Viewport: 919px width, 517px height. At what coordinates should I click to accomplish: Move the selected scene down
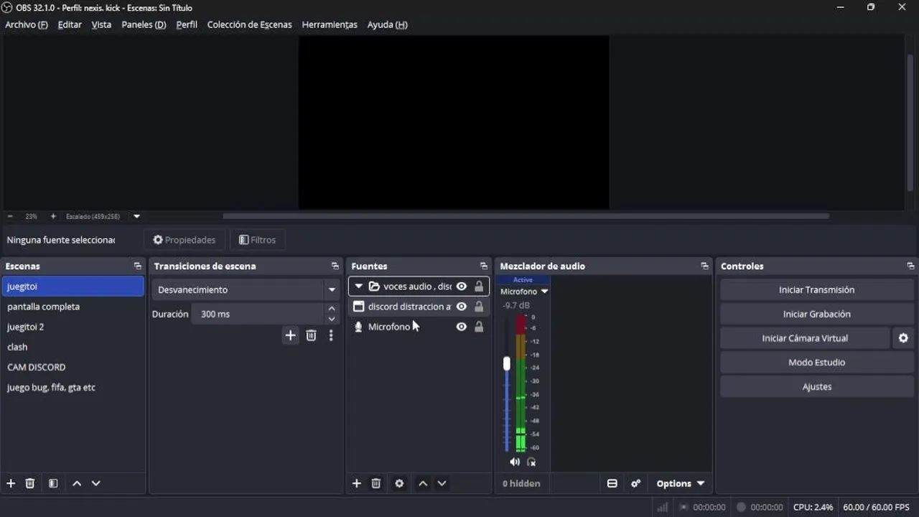click(96, 483)
